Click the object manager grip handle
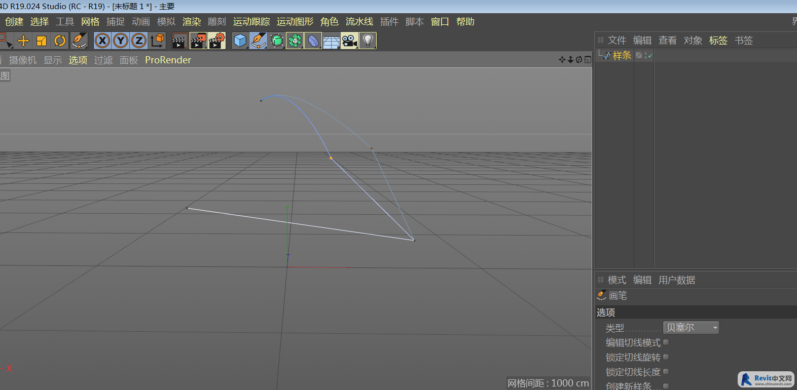797x390 pixels. tap(600, 40)
